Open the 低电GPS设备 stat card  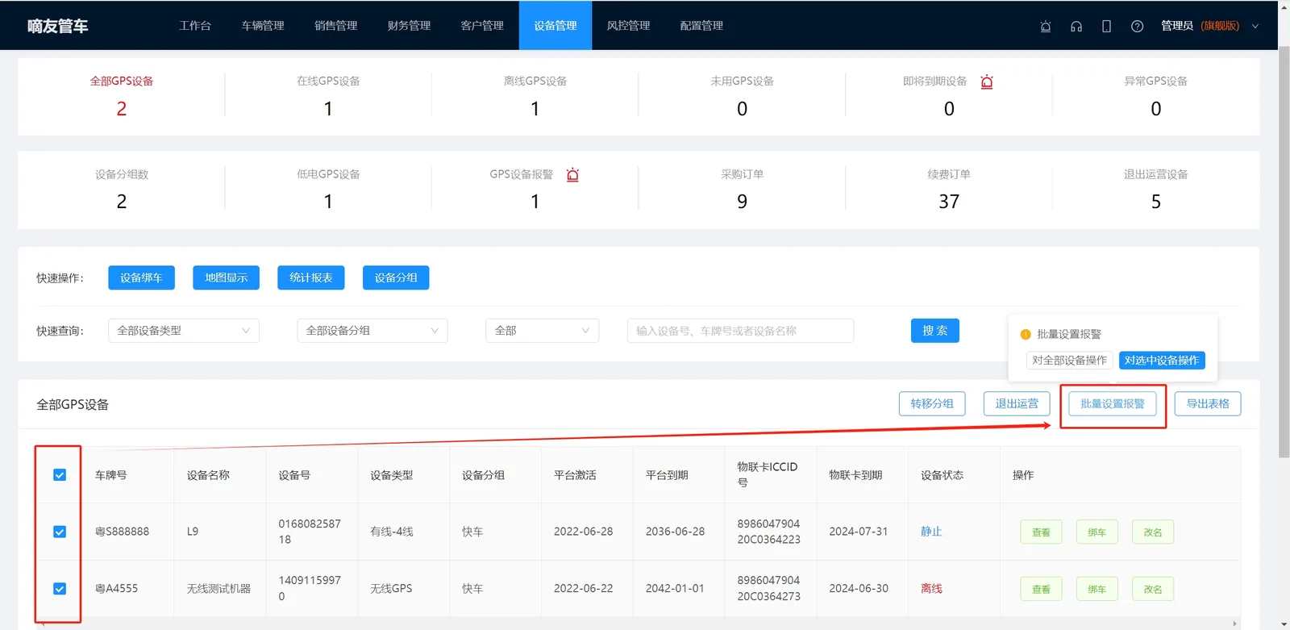tap(328, 190)
